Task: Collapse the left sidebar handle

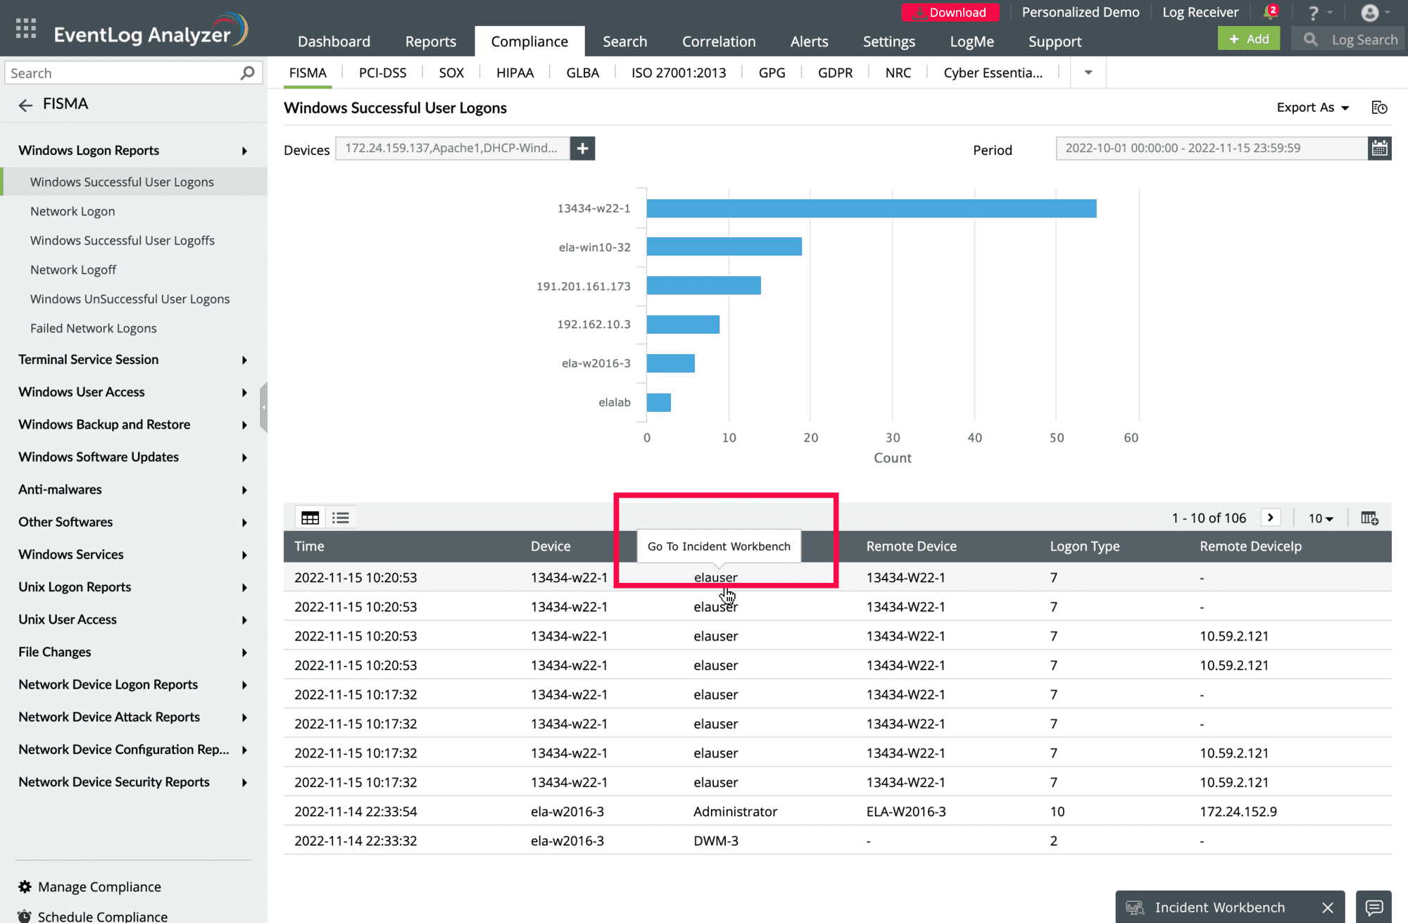Action: (263, 407)
